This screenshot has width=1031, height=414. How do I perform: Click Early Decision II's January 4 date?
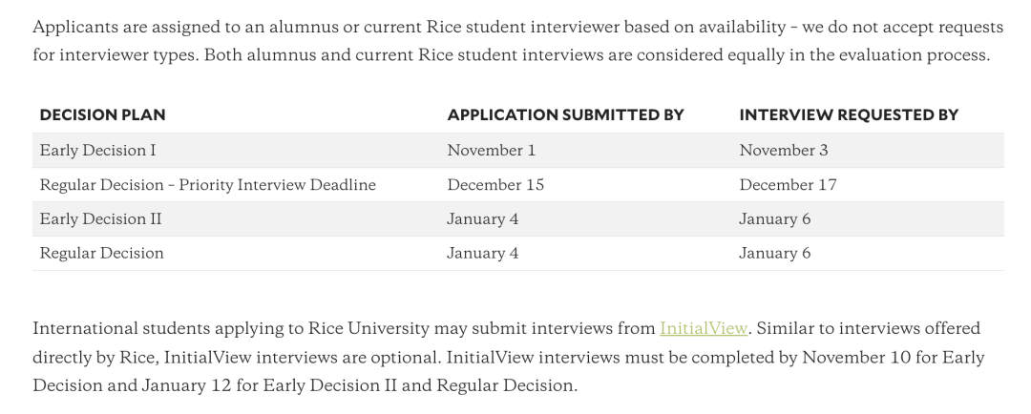pos(482,218)
